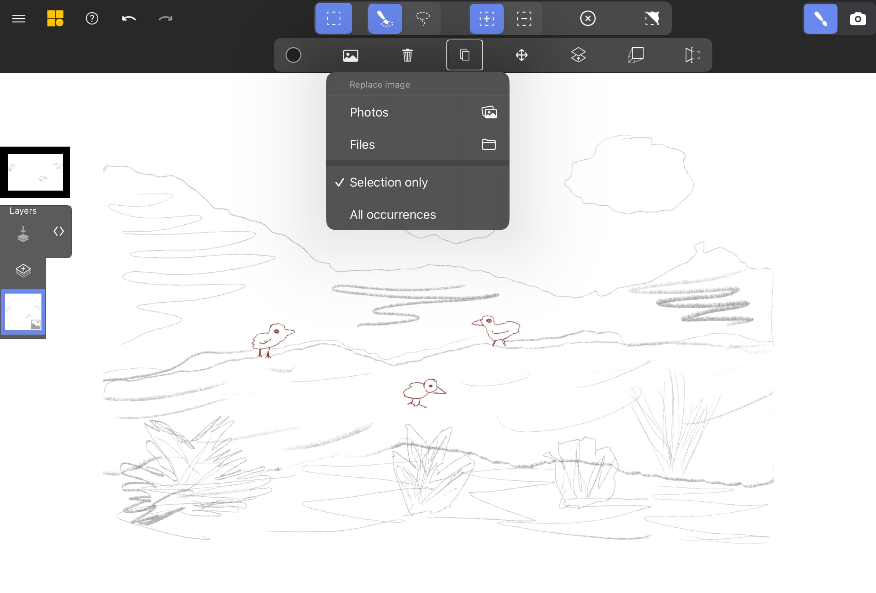Open the app grid/home menu

click(55, 18)
